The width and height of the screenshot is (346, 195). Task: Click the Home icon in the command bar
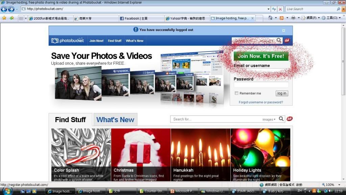point(270,18)
